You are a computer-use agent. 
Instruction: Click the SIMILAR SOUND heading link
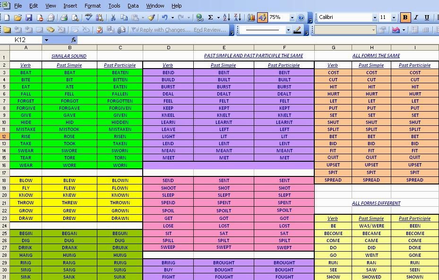(x=69, y=56)
